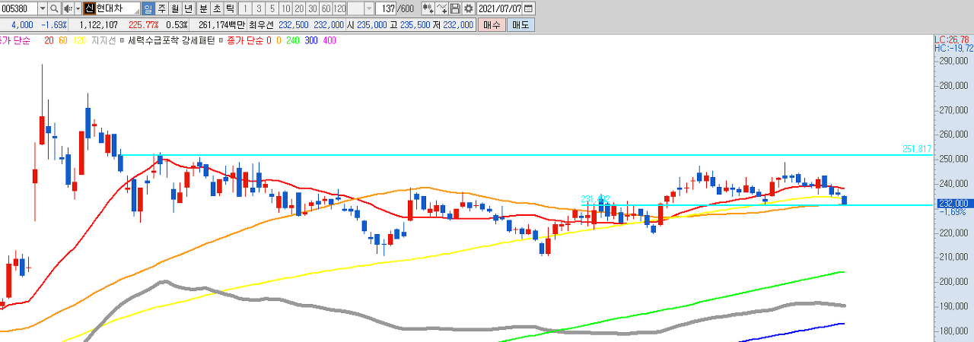
Task: Select the 일 daily chart period
Action: (148, 8)
